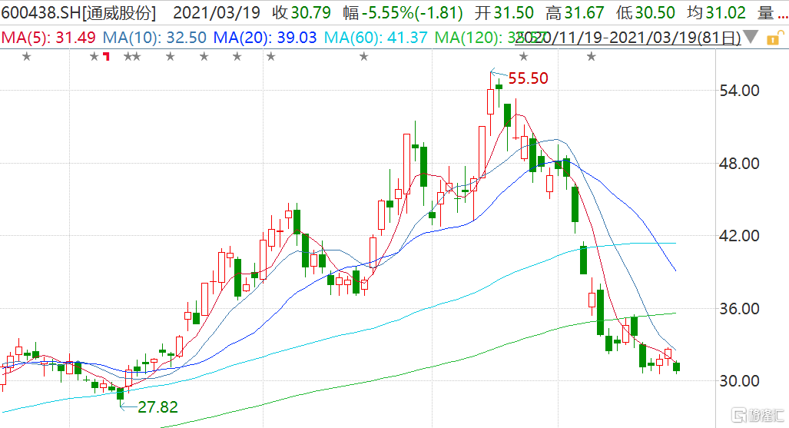Open the date range dropdown arrow
The image size is (789, 428).
(751, 37)
